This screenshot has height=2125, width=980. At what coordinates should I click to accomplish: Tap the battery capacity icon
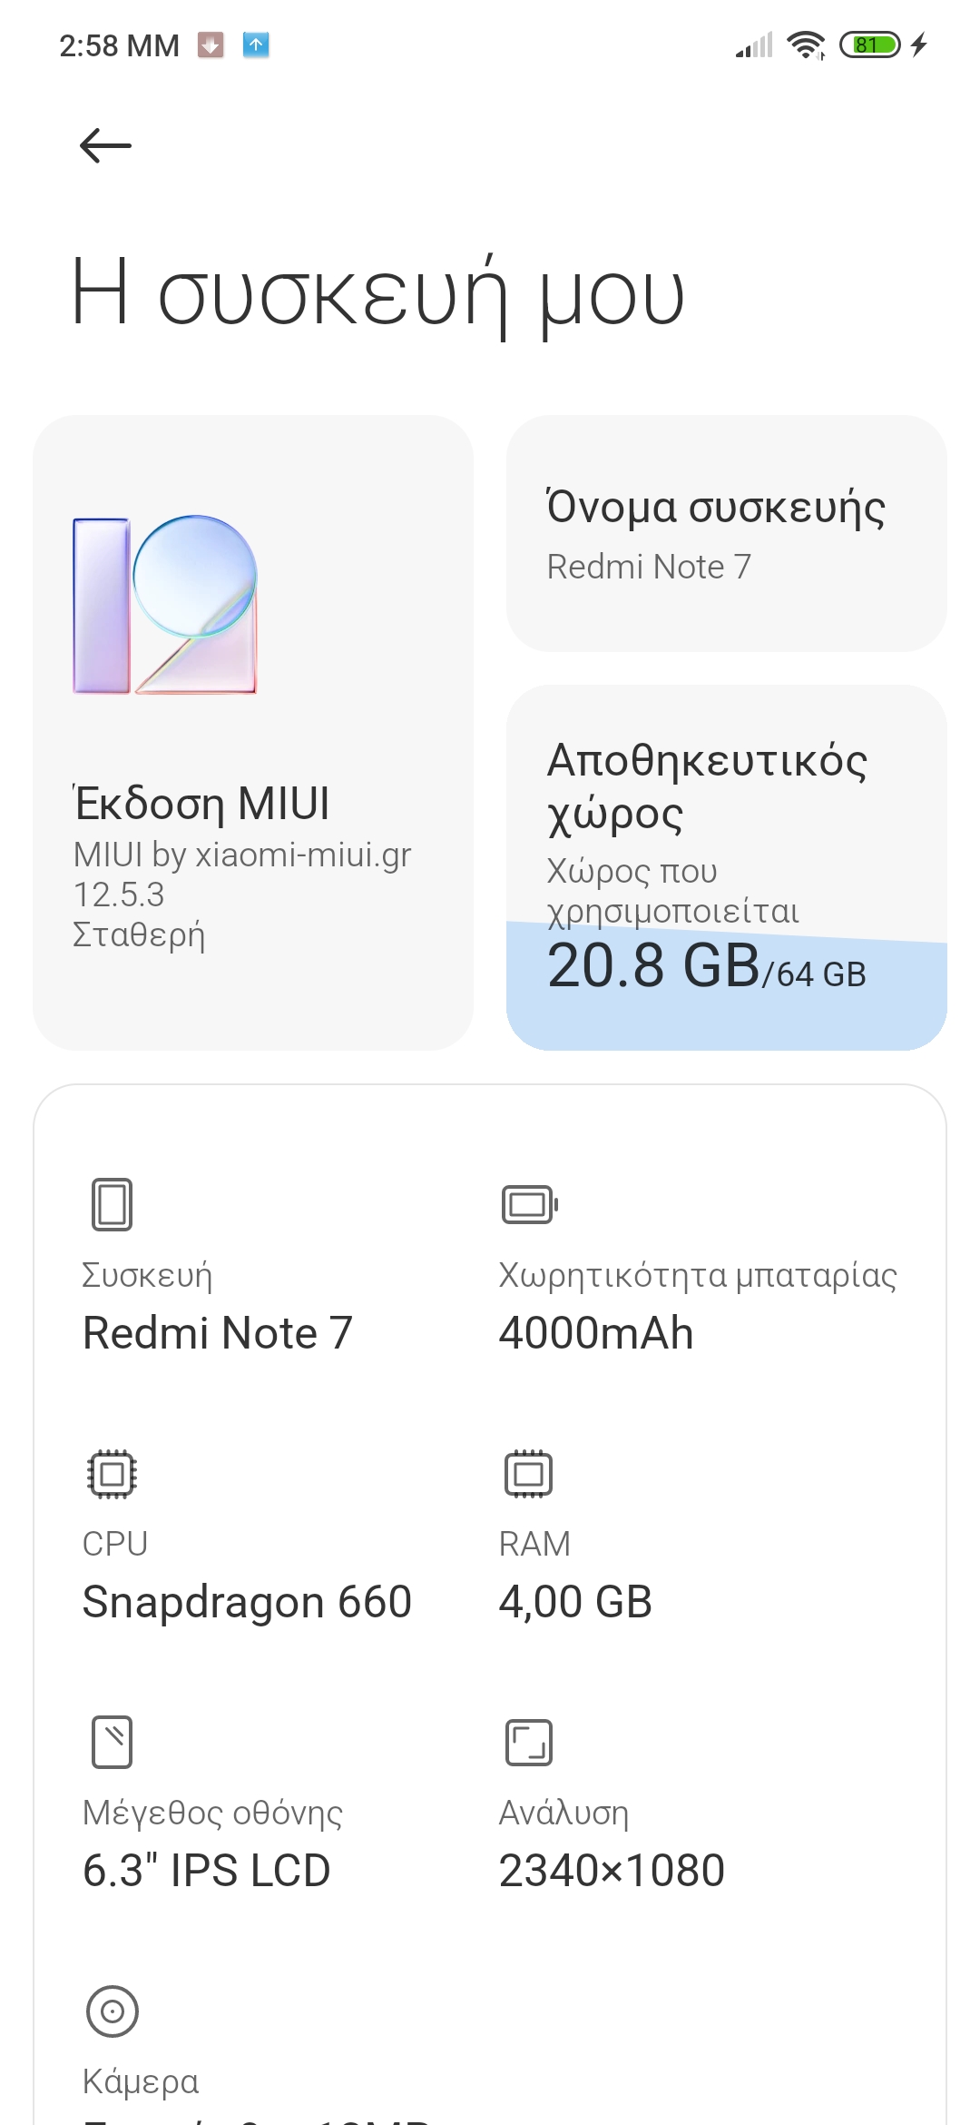(x=529, y=1204)
